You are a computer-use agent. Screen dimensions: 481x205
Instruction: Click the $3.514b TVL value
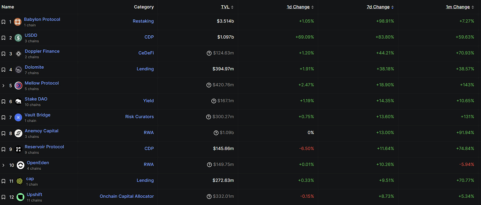pyautogui.click(x=225, y=21)
